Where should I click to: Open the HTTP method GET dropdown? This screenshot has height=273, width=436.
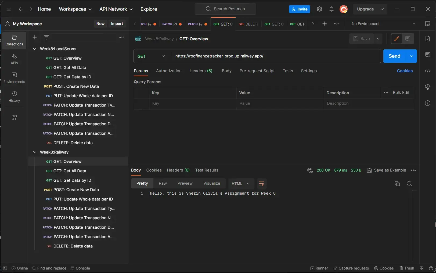(x=152, y=56)
